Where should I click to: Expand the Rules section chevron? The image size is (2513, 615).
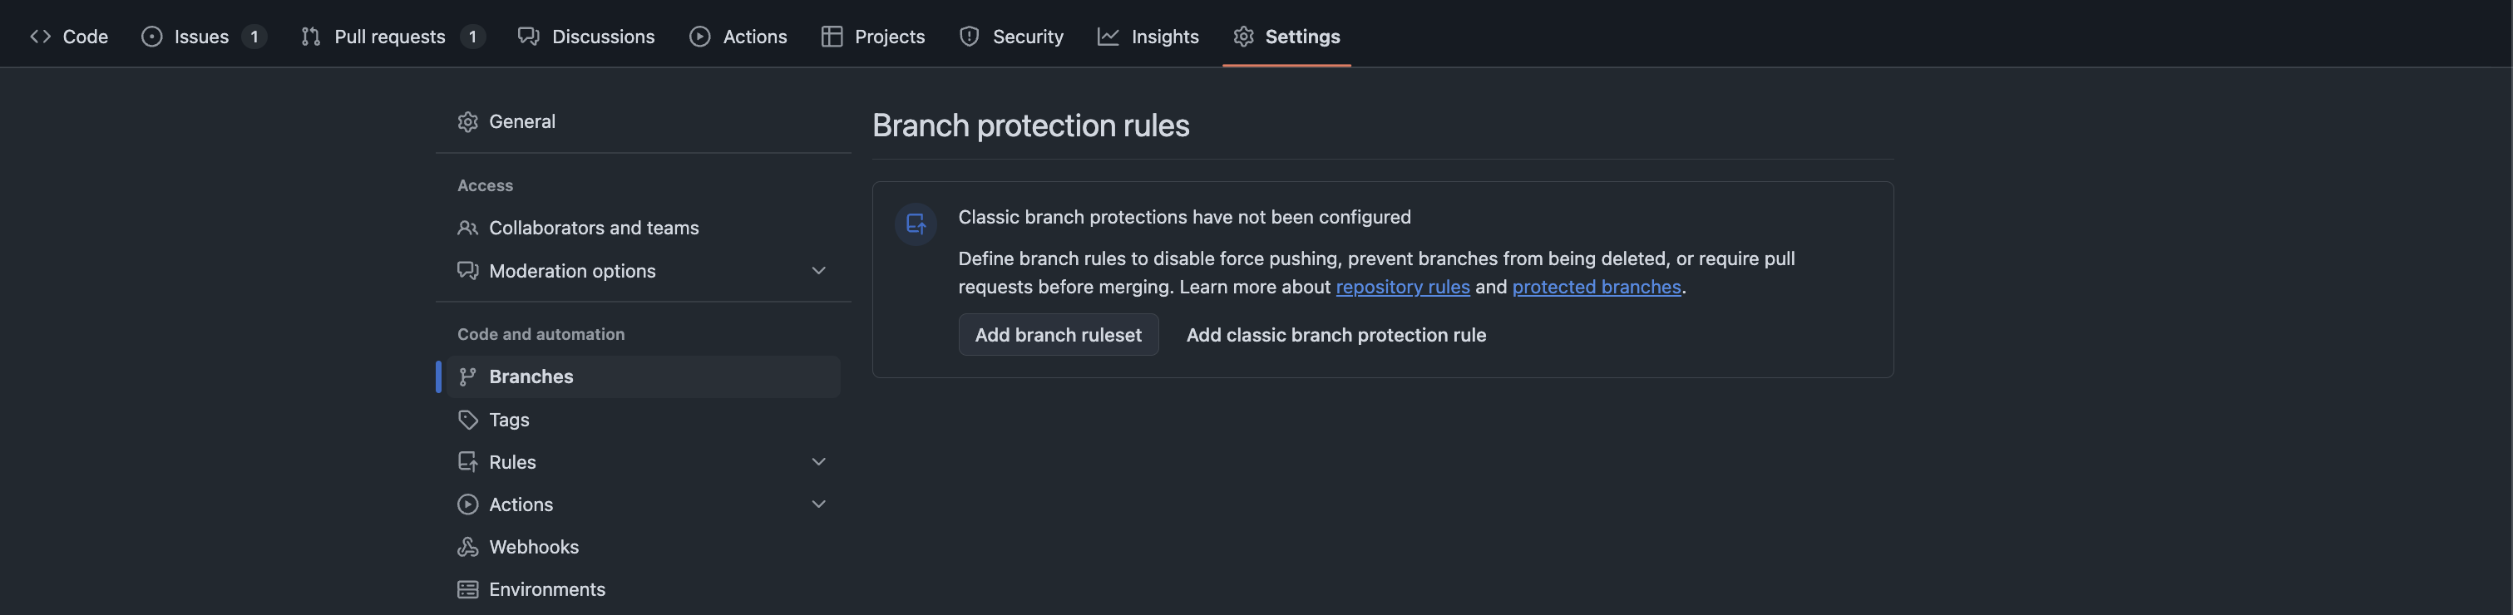pyautogui.click(x=818, y=462)
